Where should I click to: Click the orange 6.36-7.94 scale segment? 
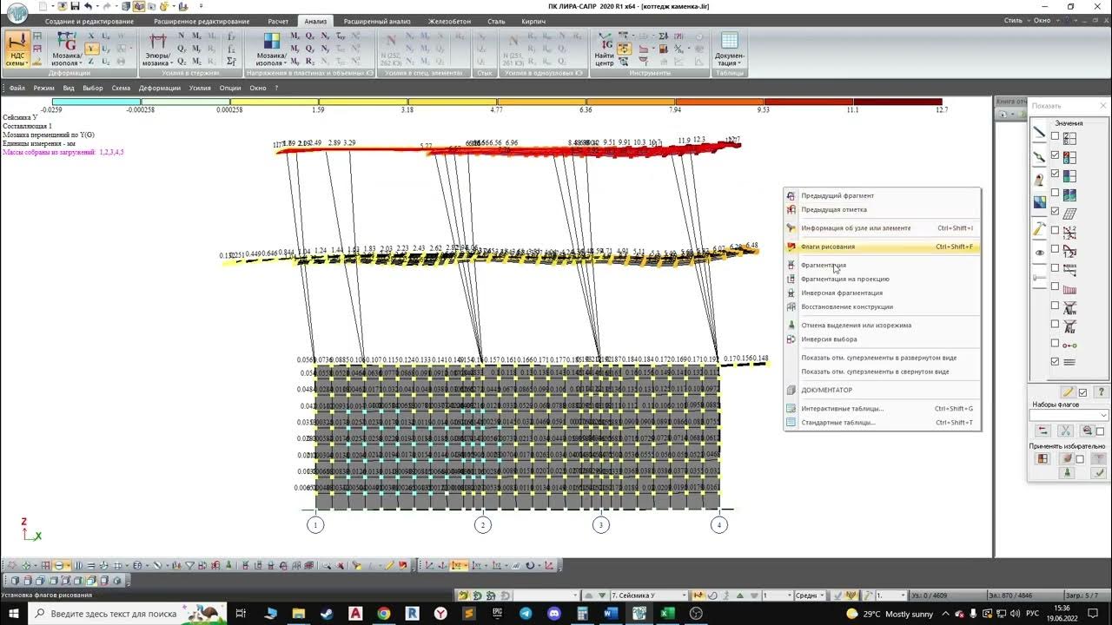(631, 102)
